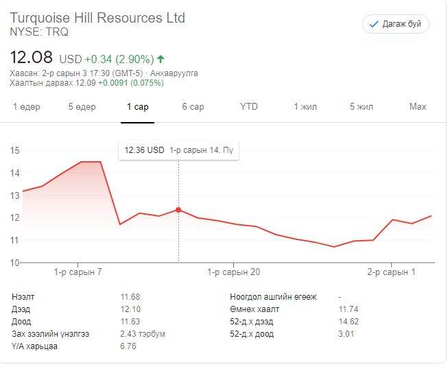Image resolution: width=448 pixels, height=369 pixels.
Task: Click the '12.36 USD' chart tooltip
Action: 178,150
